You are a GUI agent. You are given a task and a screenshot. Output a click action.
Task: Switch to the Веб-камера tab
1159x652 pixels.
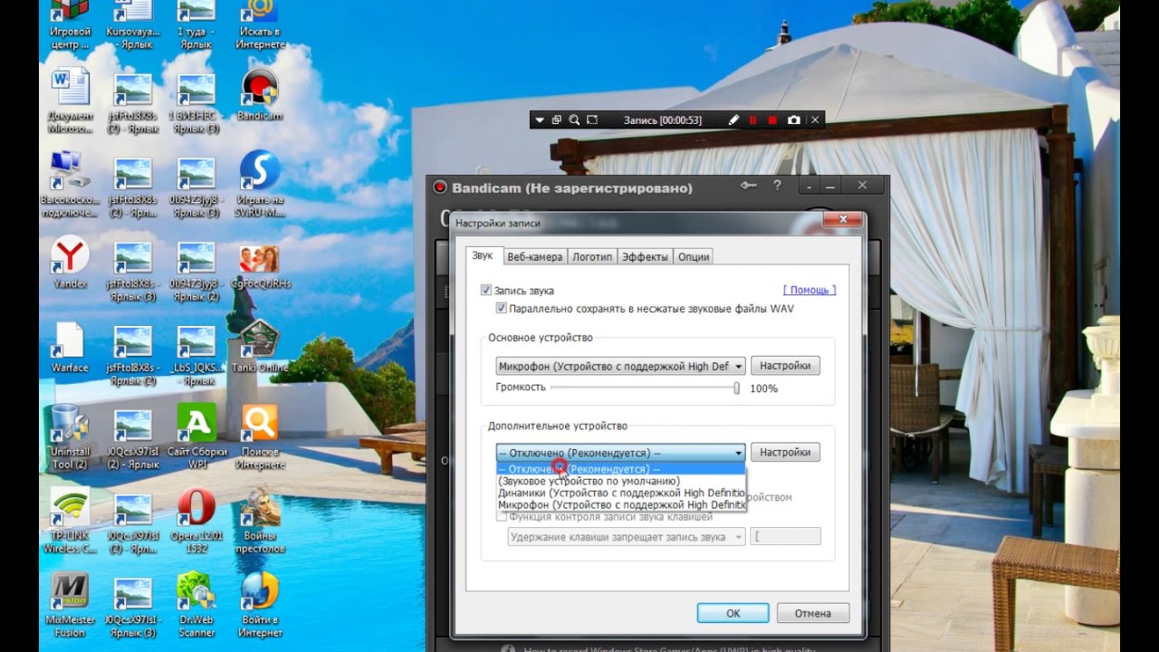535,257
